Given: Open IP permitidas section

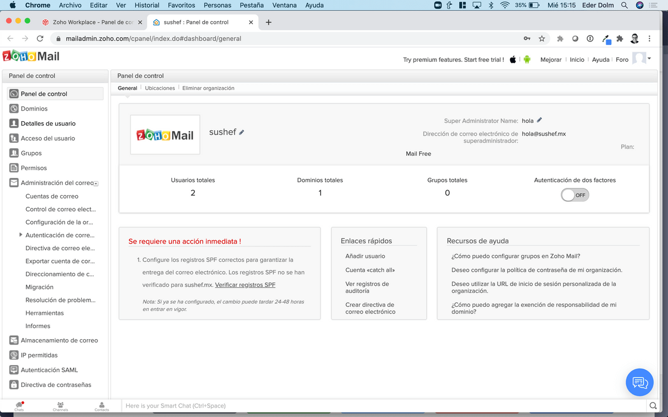Looking at the screenshot, I should [x=39, y=355].
